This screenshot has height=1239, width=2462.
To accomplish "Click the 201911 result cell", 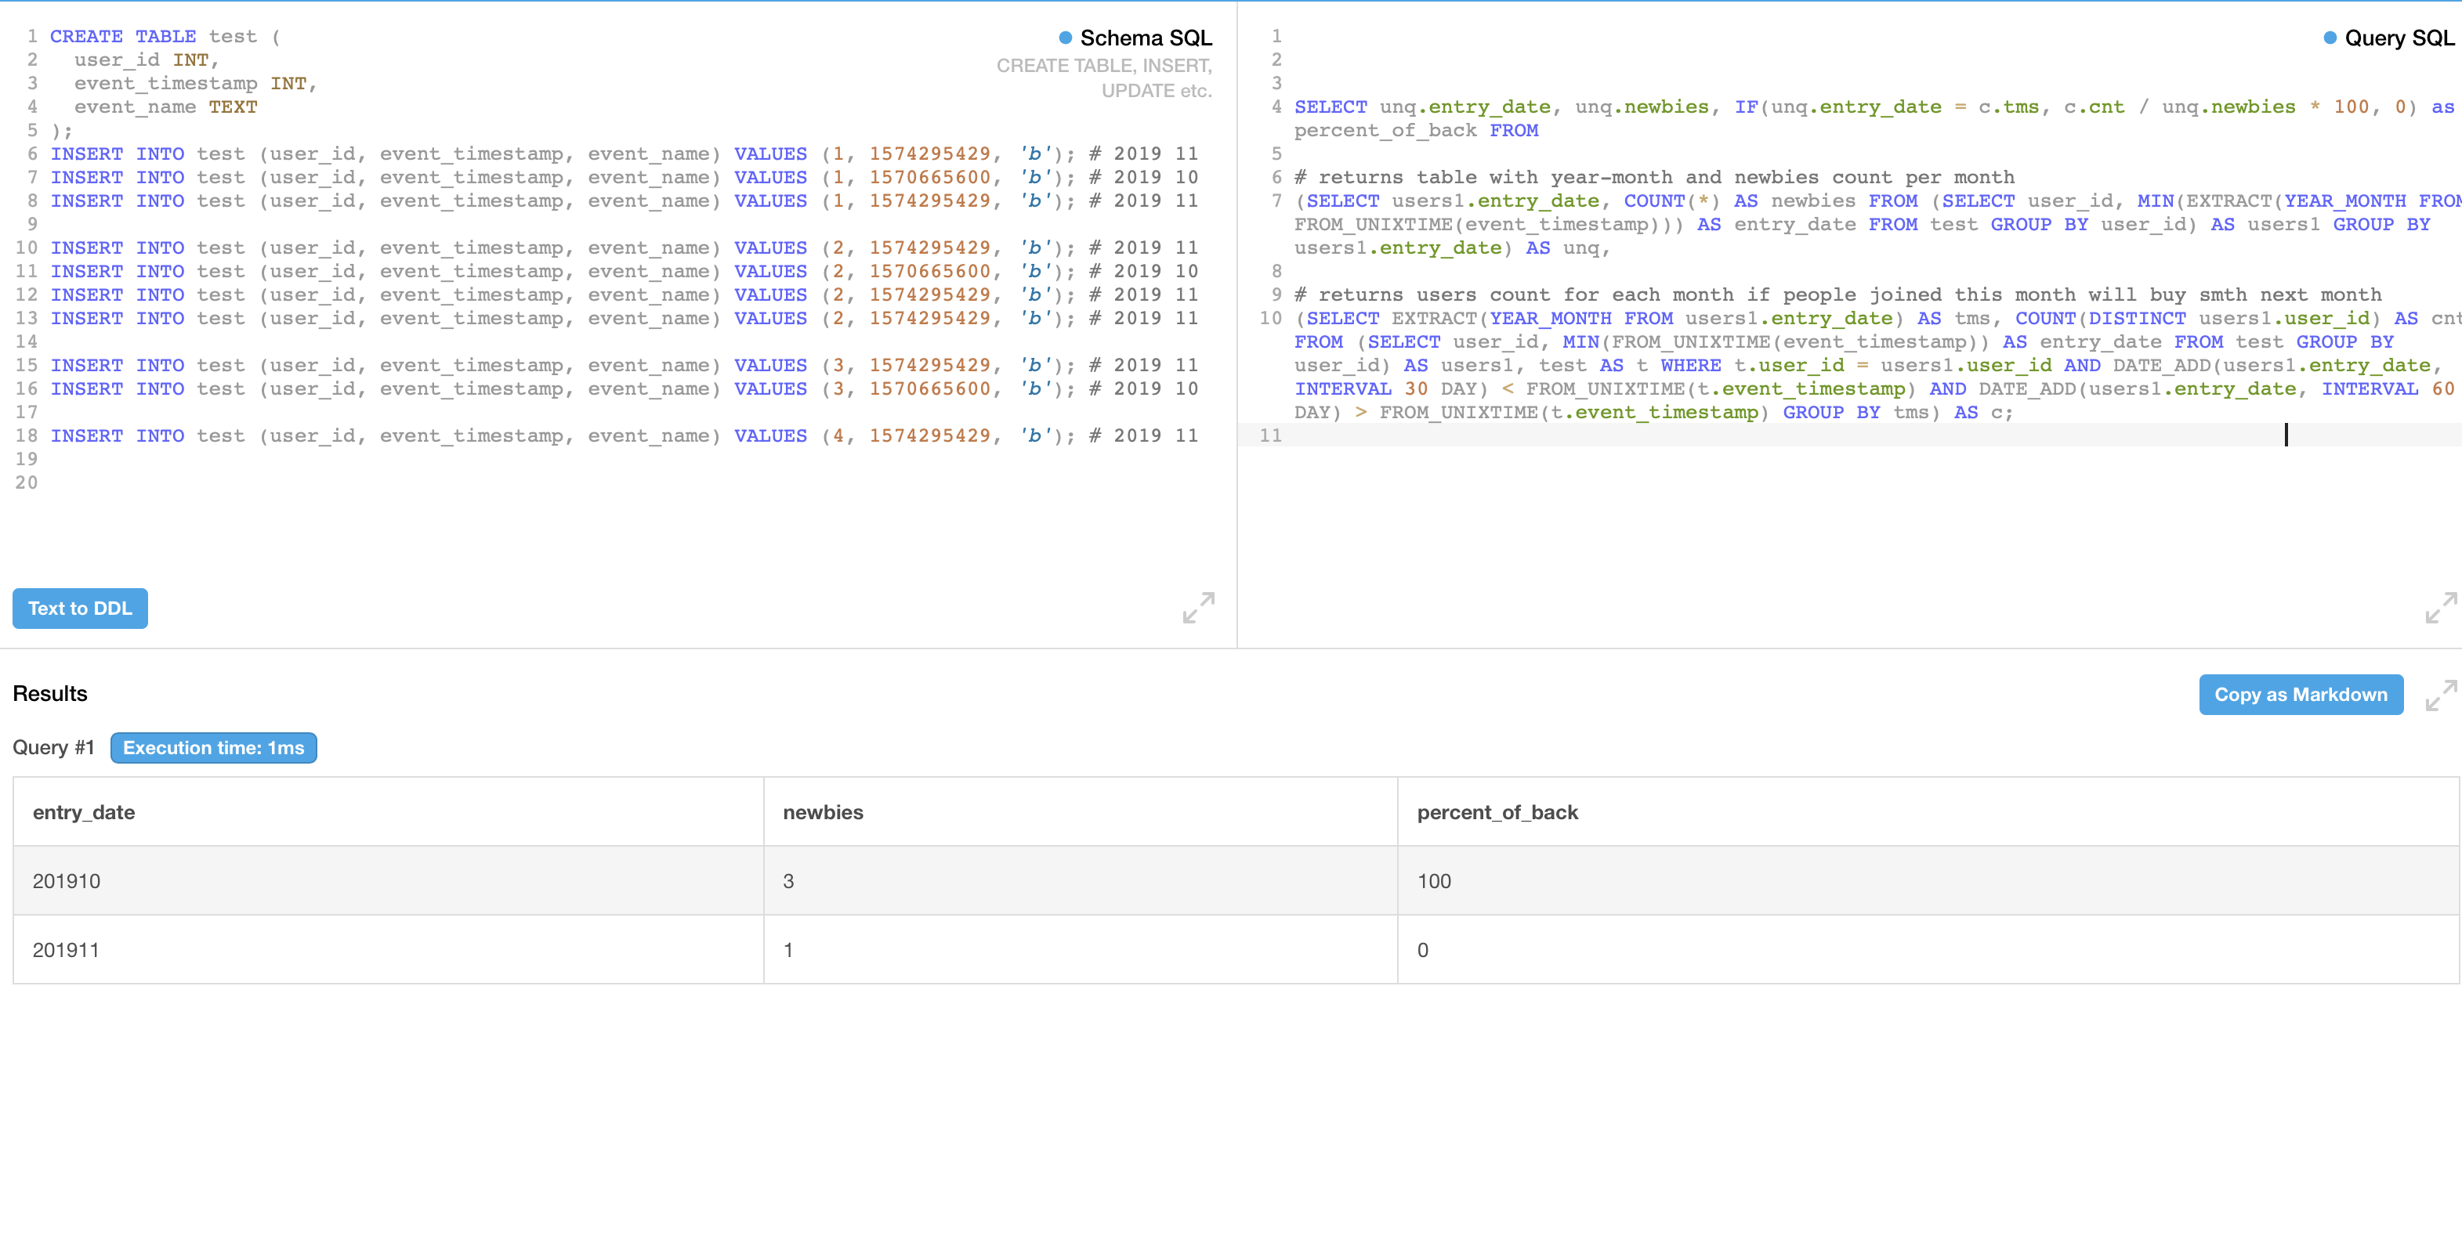I will [67, 949].
